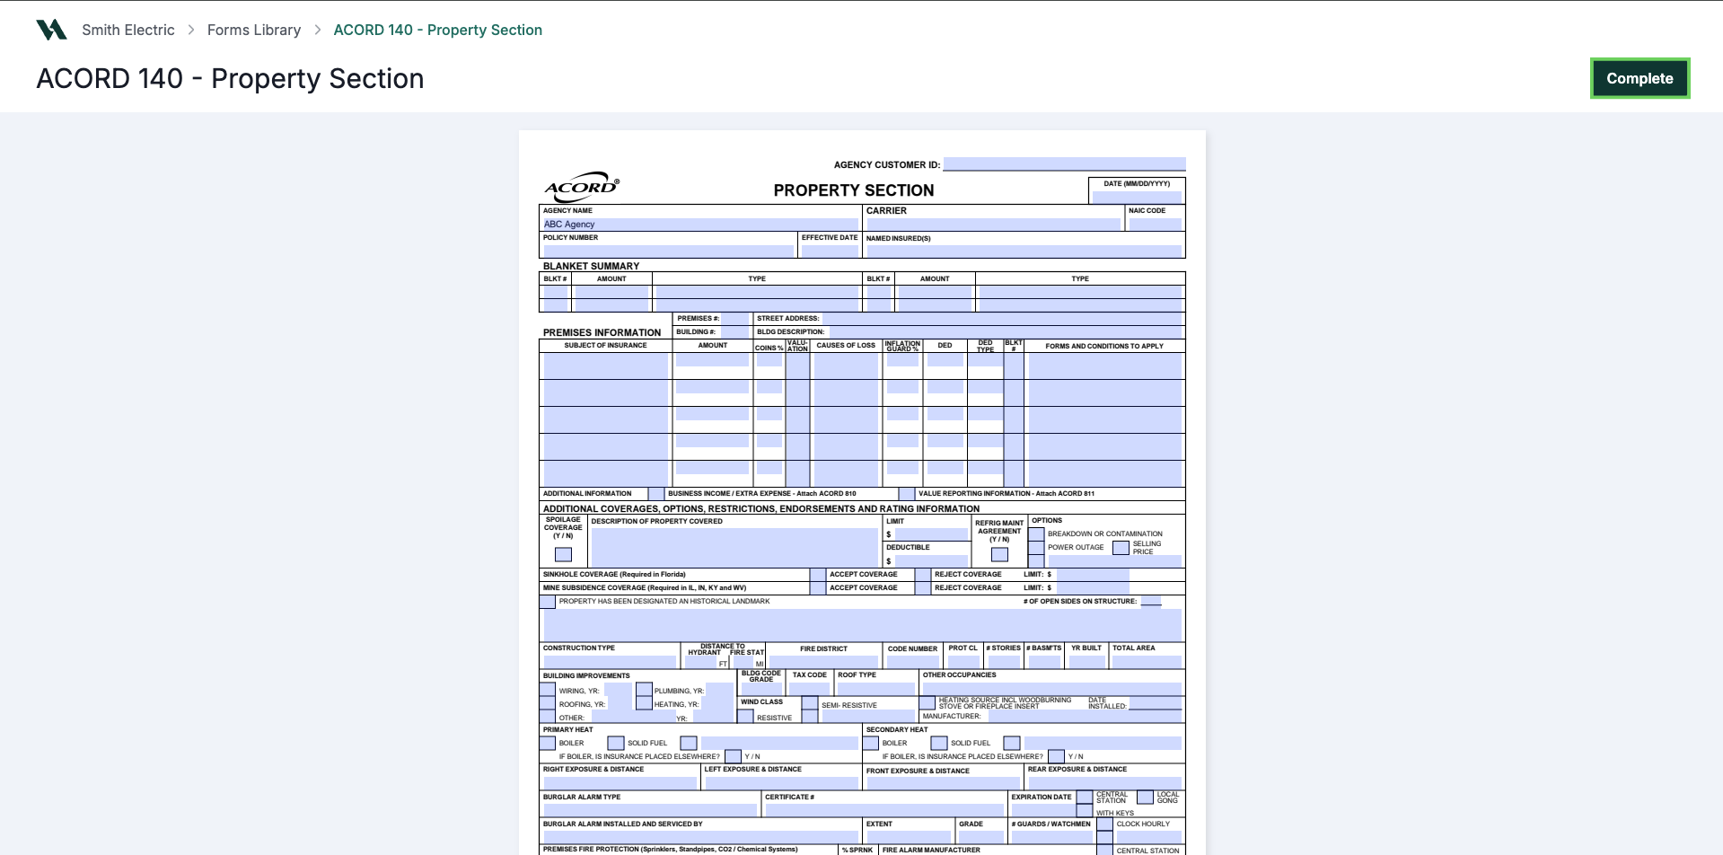Click the Yr Built field
The image size is (1723, 855).
pyautogui.click(x=1086, y=662)
